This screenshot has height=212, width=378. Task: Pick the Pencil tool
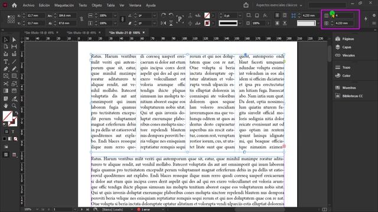(x=14, y=69)
